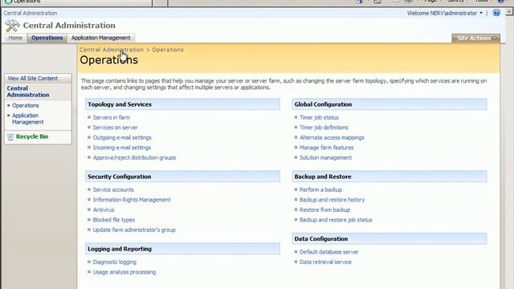This screenshot has height=289, width=514.
Task: Open Operations in the left sidebar
Action: pos(26,105)
